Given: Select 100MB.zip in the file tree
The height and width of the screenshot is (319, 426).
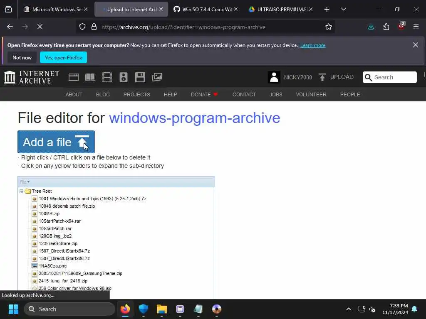Looking at the screenshot, I should click(x=49, y=213).
